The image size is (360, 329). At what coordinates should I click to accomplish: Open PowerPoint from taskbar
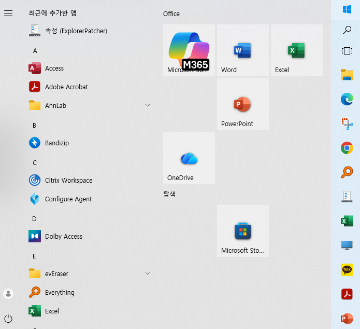(x=347, y=319)
